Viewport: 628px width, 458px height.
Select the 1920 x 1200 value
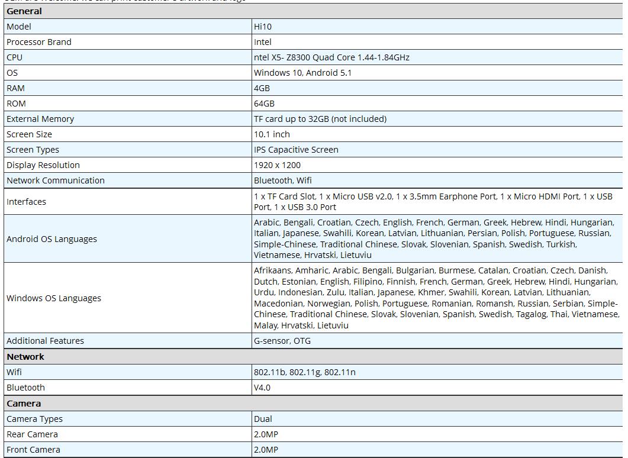pos(277,165)
